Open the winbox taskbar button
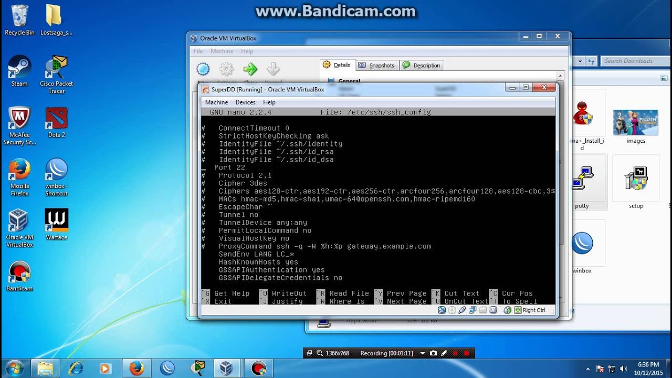 click(167, 369)
